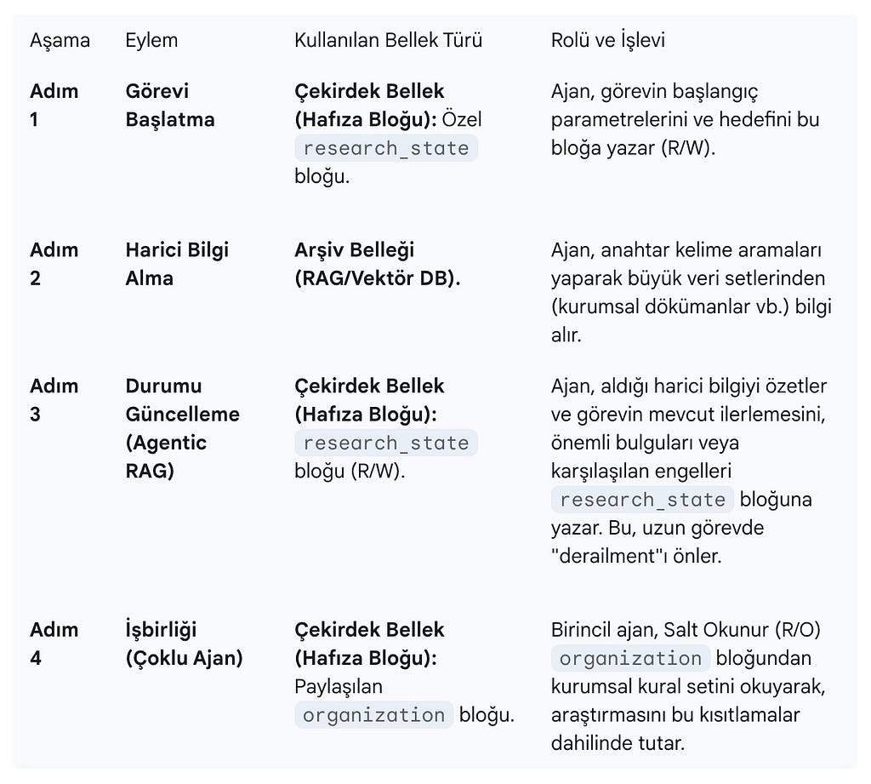871x784 pixels.
Task: Select the Adım 1 row label
Action: [54, 105]
